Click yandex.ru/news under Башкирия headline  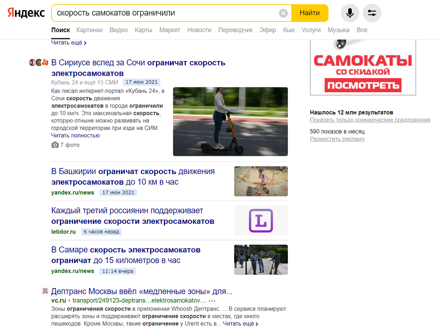72,192
